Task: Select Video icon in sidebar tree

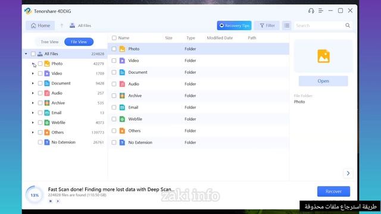Action: pyautogui.click(x=47, y=73)
